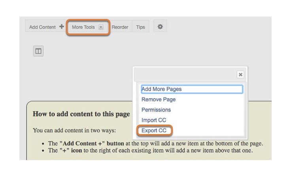The width and height of the screenshot is (291, 177).
Task: Open the Tips button
Action: click(x=140, y=27)
